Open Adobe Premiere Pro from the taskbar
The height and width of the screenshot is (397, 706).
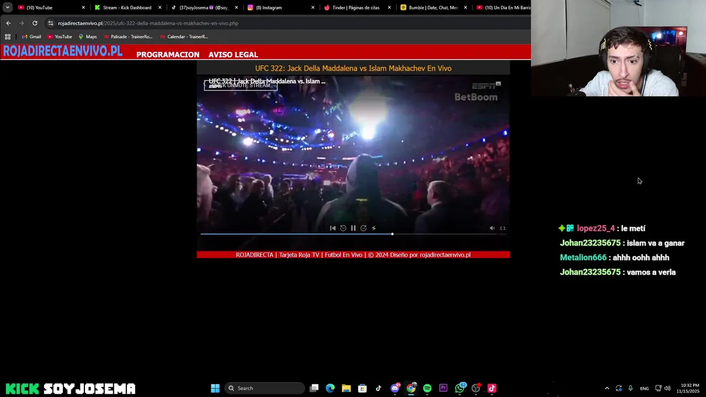(x=443, y=388)
